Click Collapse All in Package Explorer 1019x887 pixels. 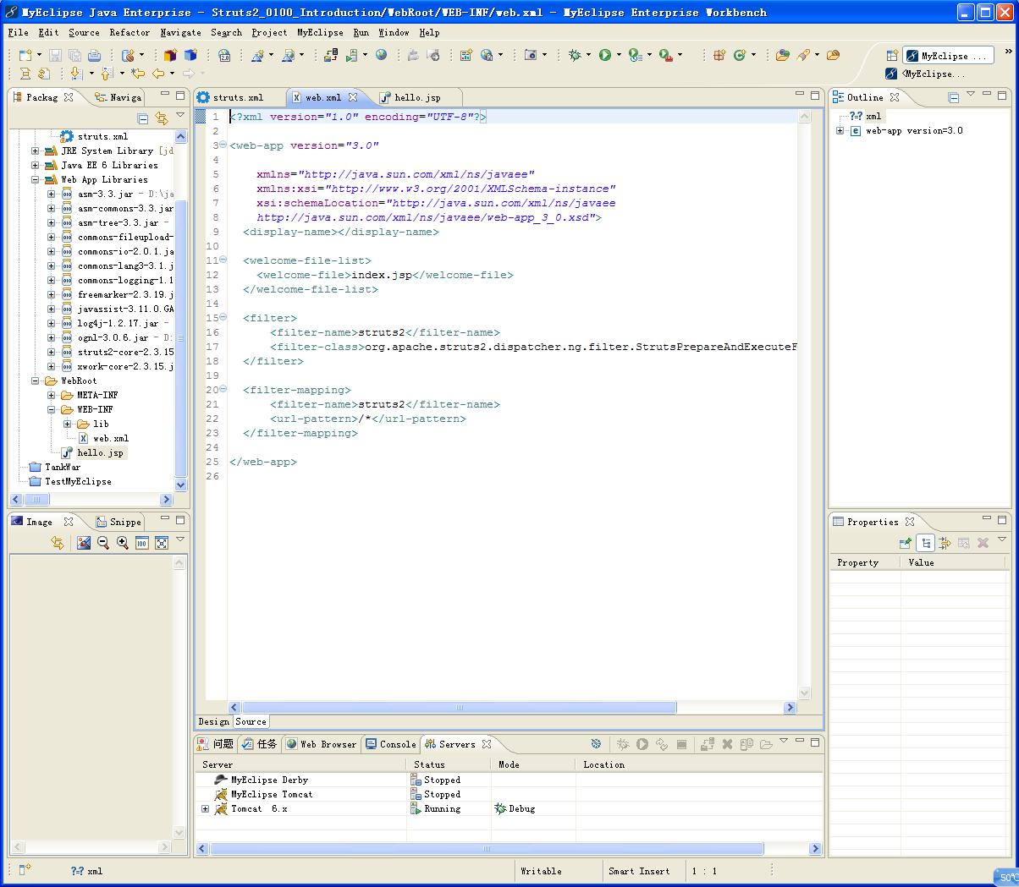tap(143, 119)
